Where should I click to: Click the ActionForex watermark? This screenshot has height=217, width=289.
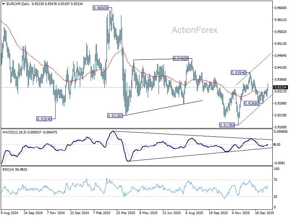tap(195, 30)
